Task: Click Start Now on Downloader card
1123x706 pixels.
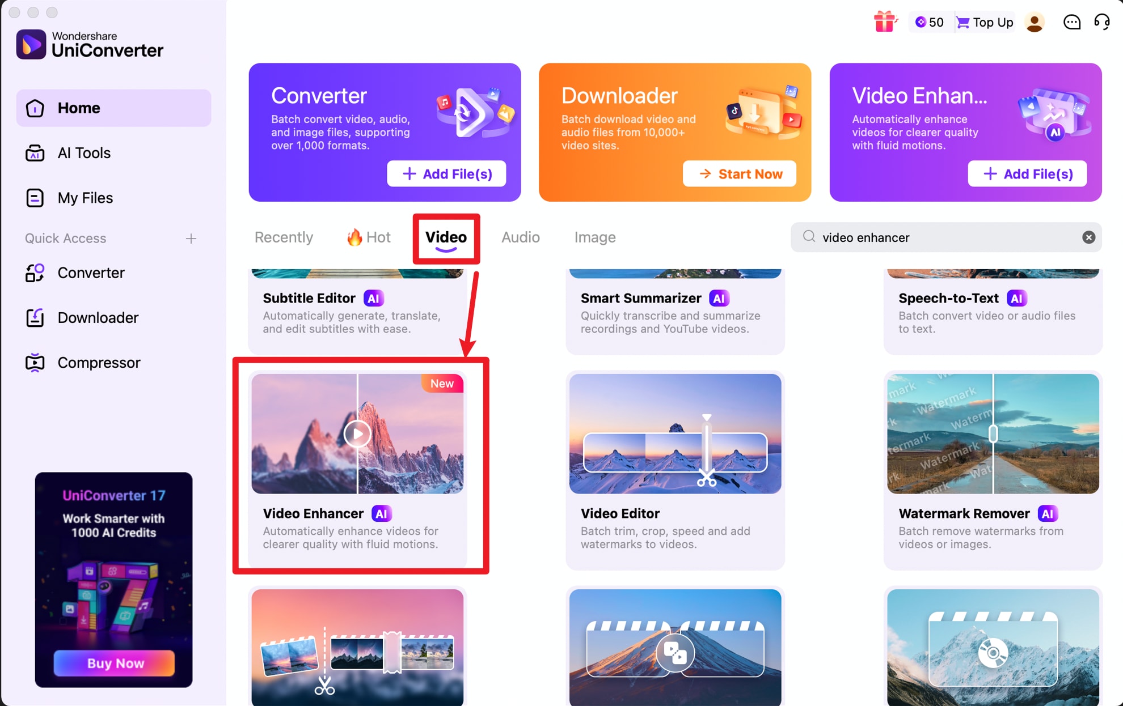Action: point(740,174)
